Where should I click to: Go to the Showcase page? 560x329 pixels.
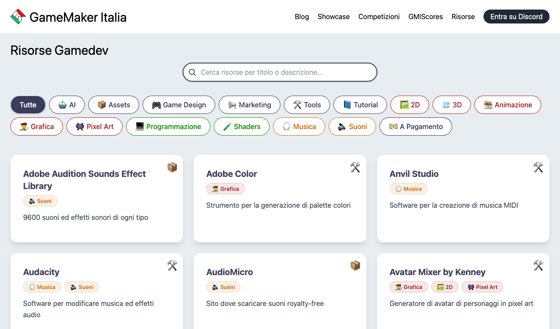click(333, 17)
